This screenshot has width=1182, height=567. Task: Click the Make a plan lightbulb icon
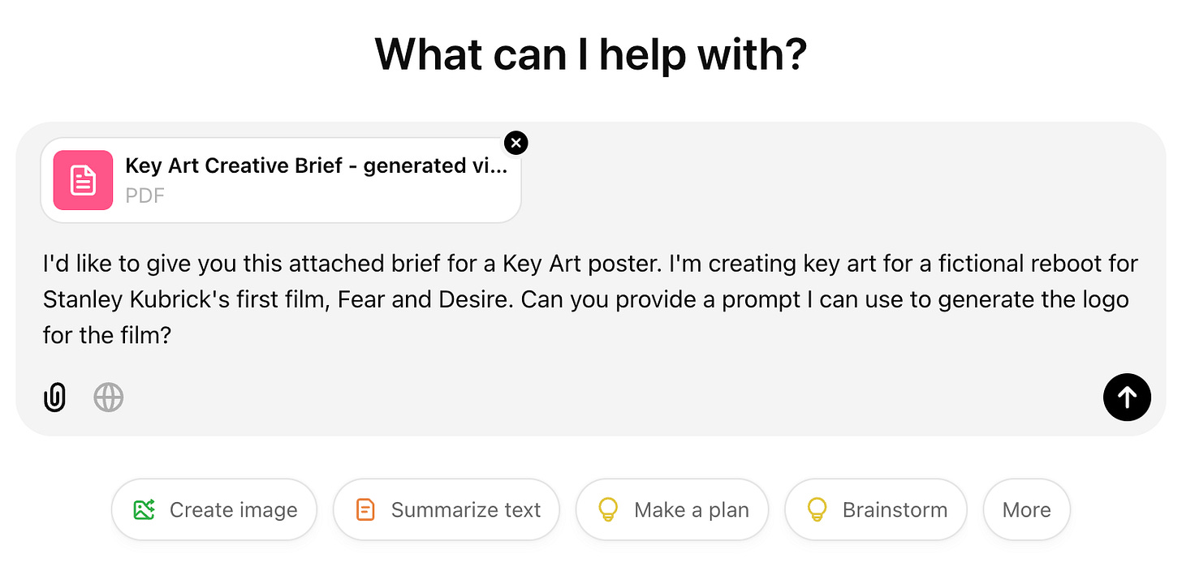click(x=608, y=510)
